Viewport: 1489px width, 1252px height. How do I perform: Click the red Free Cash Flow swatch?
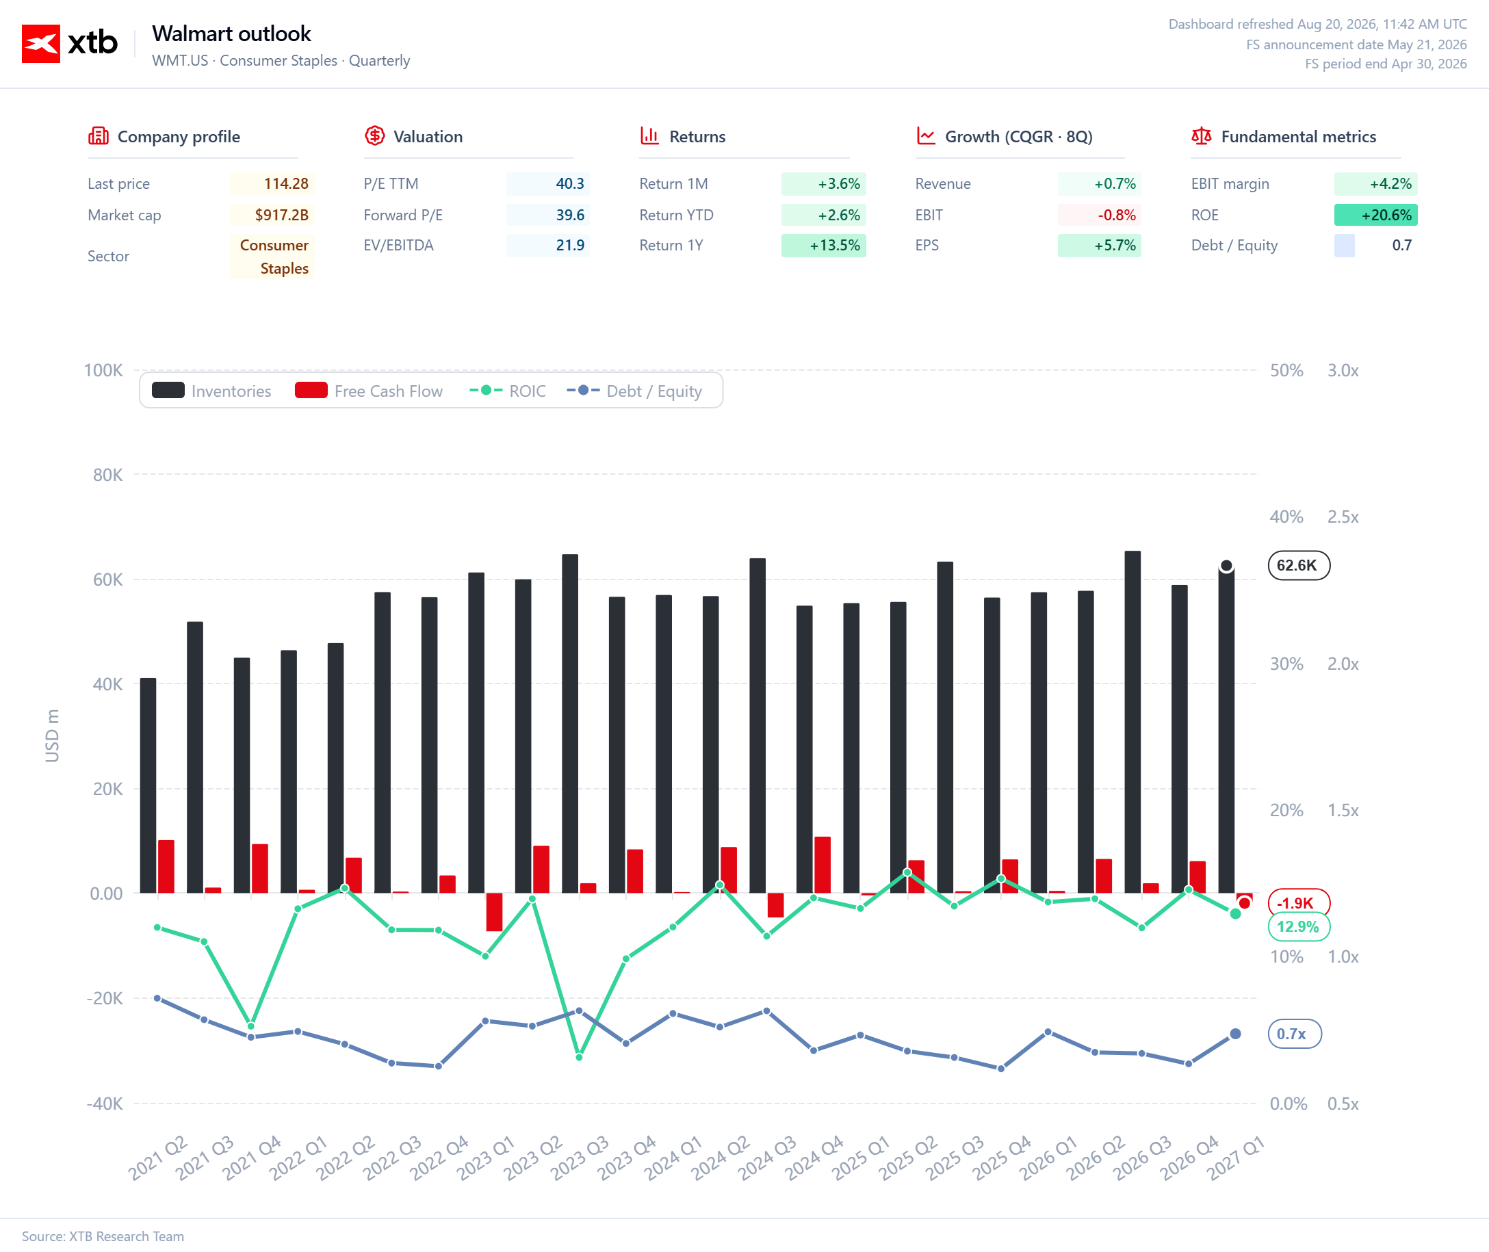point(311,391)
